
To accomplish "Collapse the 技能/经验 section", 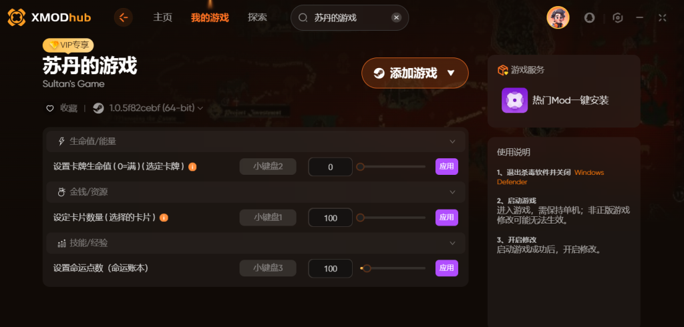I will (x=452, y=244).
